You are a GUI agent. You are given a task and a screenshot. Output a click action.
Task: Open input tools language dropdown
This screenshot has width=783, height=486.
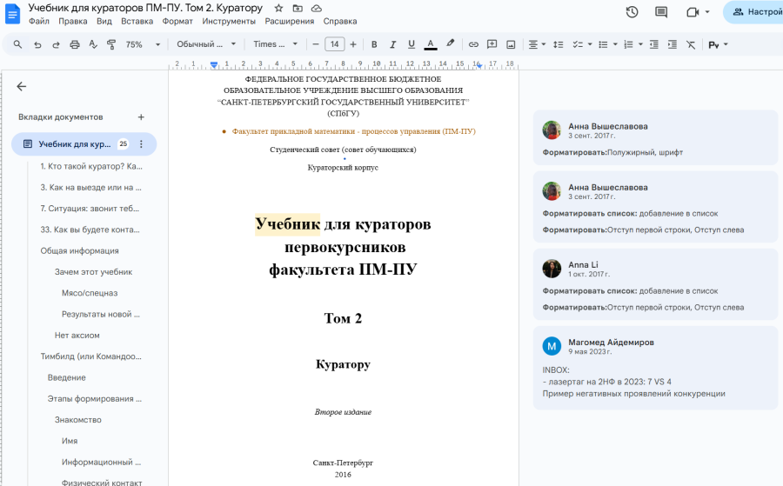718,44
